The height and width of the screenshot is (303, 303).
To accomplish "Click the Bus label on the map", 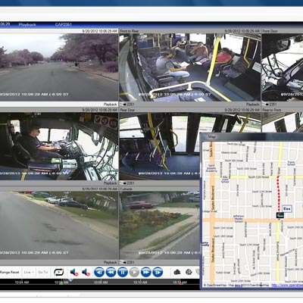I will pyautogui.click(x=287, y=209).
